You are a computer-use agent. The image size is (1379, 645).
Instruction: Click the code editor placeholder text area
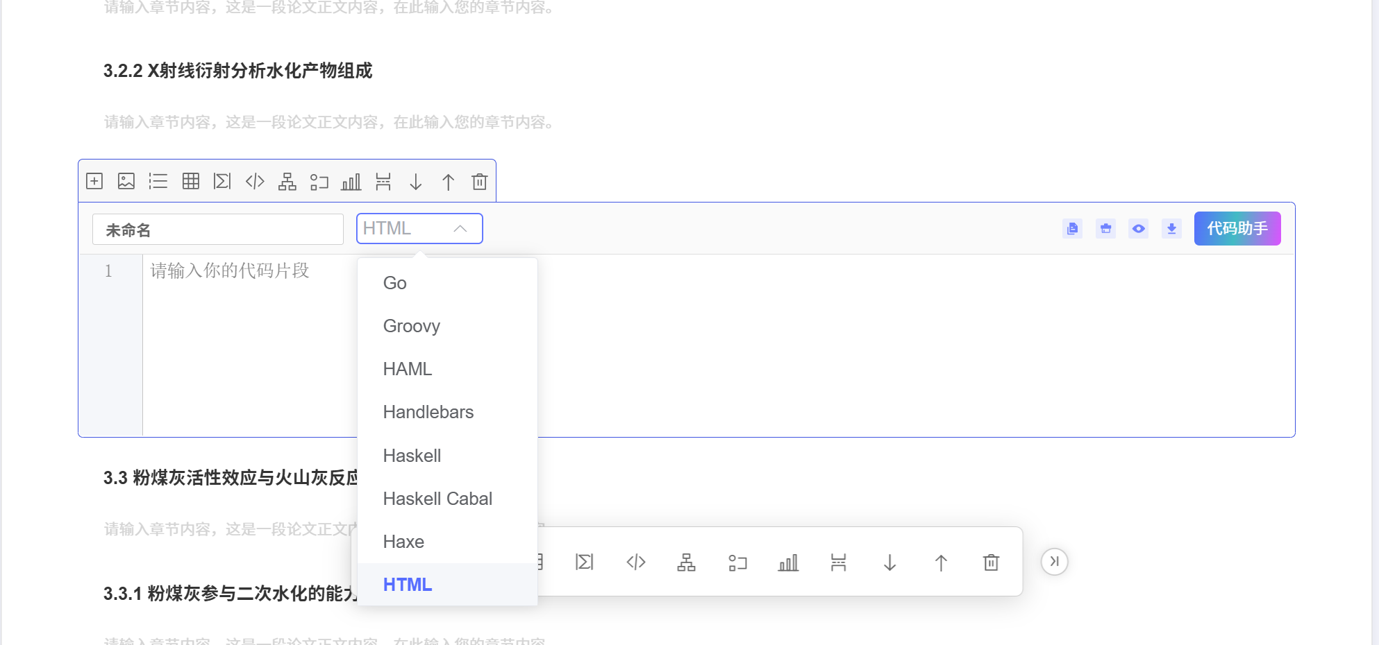click(230, 270)
